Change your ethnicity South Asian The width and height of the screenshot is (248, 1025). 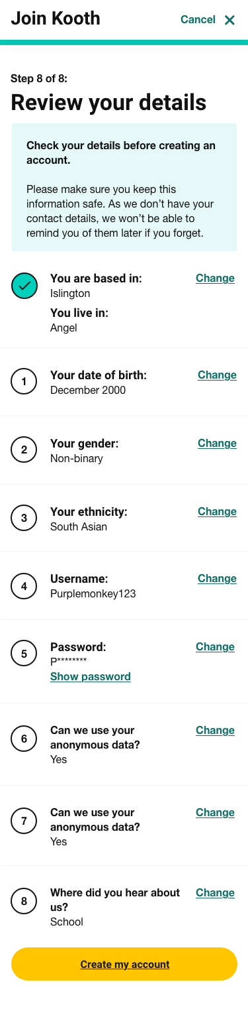[x=217, y=511]
